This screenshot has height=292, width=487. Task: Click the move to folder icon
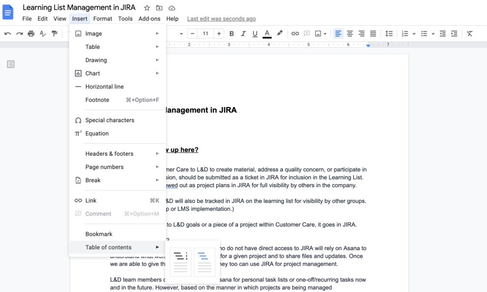tap(159, 8)
